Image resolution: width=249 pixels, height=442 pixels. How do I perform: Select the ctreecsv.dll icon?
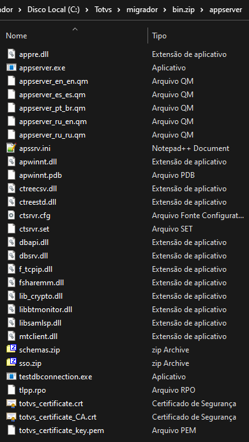(x=11, y=189)
